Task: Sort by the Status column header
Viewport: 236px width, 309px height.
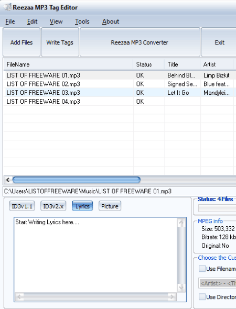Action: [x=149, y=64]
